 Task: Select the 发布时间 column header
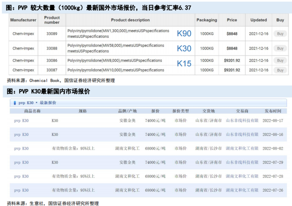click(273, 111)
